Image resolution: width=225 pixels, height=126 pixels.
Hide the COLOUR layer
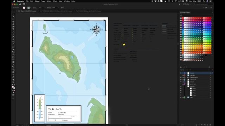click(x=181, y=73)
